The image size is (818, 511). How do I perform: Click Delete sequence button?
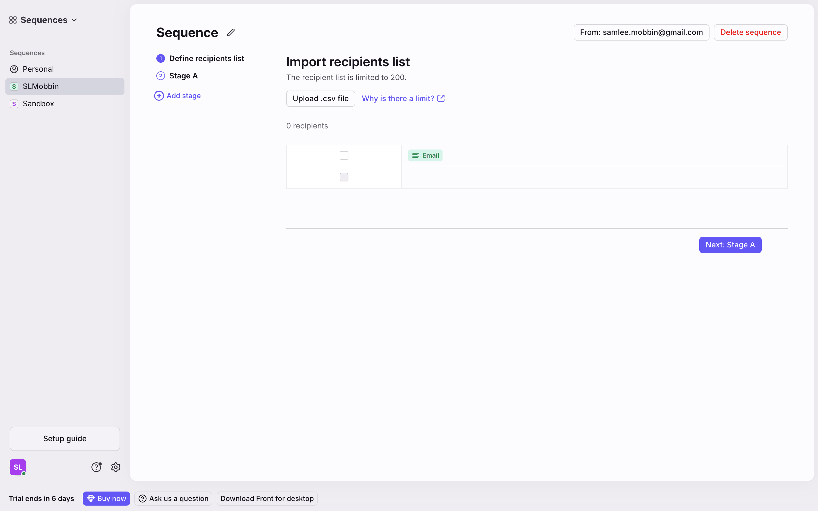750,32
